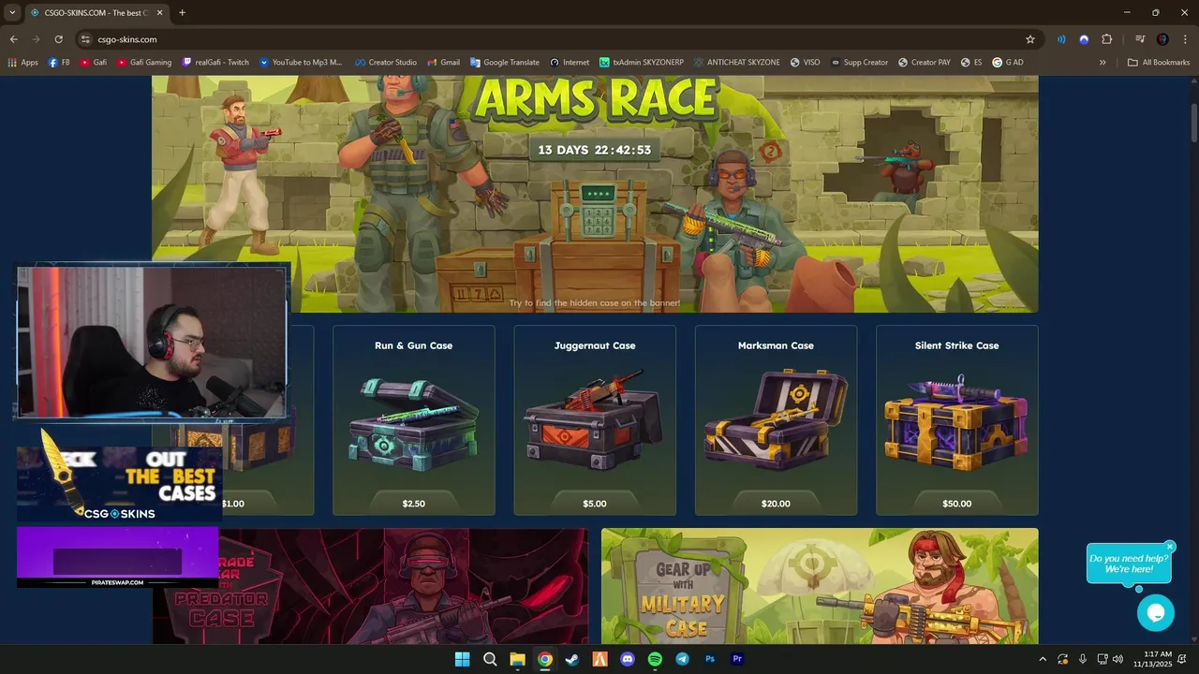Screen dimensions: 1199x674
Task: Open the All Bookmarks folder
Action: pyautogui.click(x=1159, y=63)
